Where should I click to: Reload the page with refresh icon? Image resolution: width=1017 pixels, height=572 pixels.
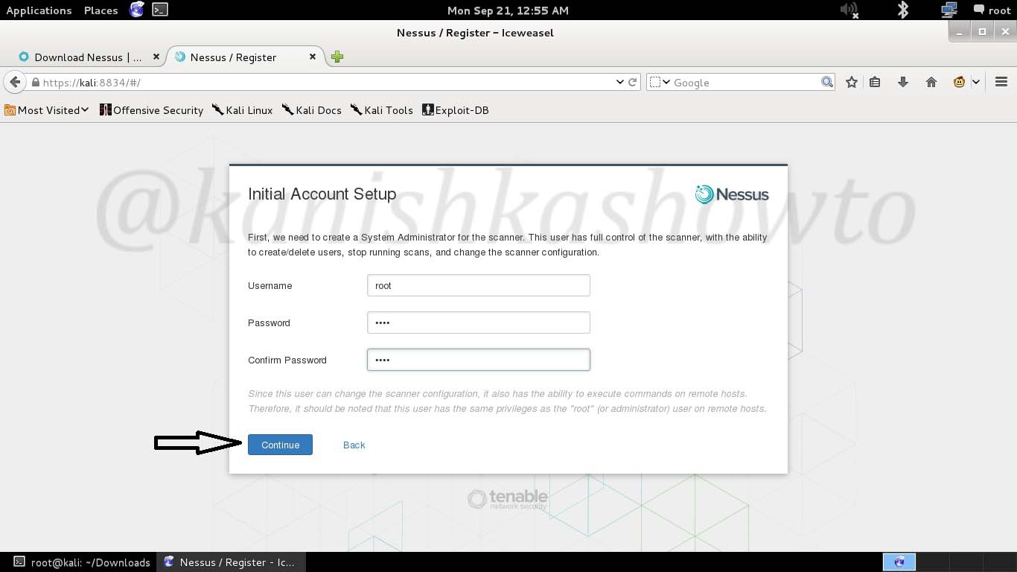pos(633,82)
